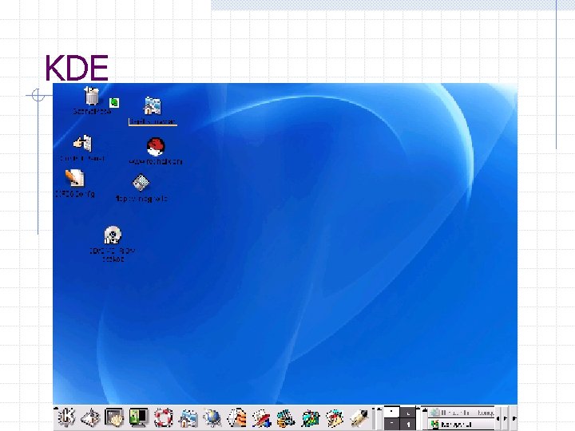Open the Red Hat website desktop icon
This screenshot has width=575, height=431.
pos(156,147)
